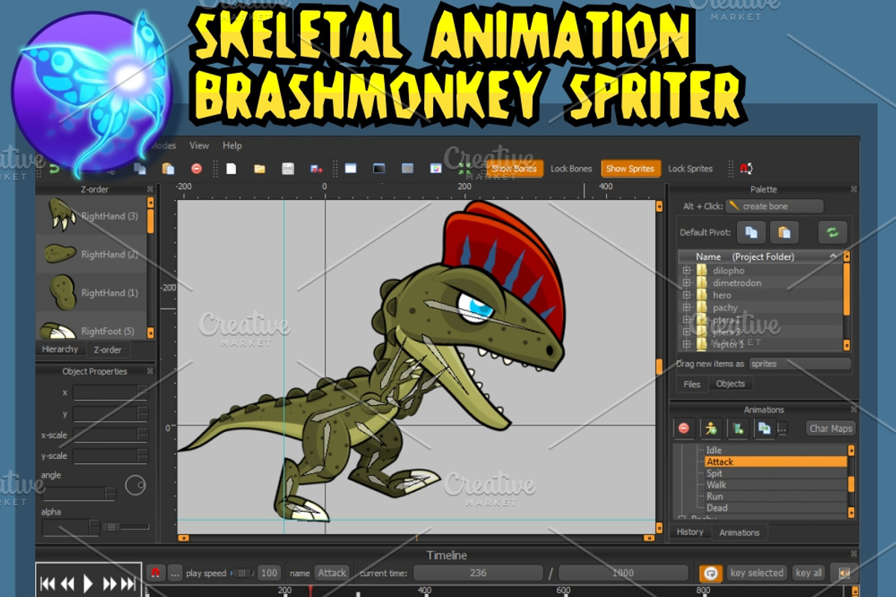Click the Attack animation name field in Timeline

tap(332, 573)
